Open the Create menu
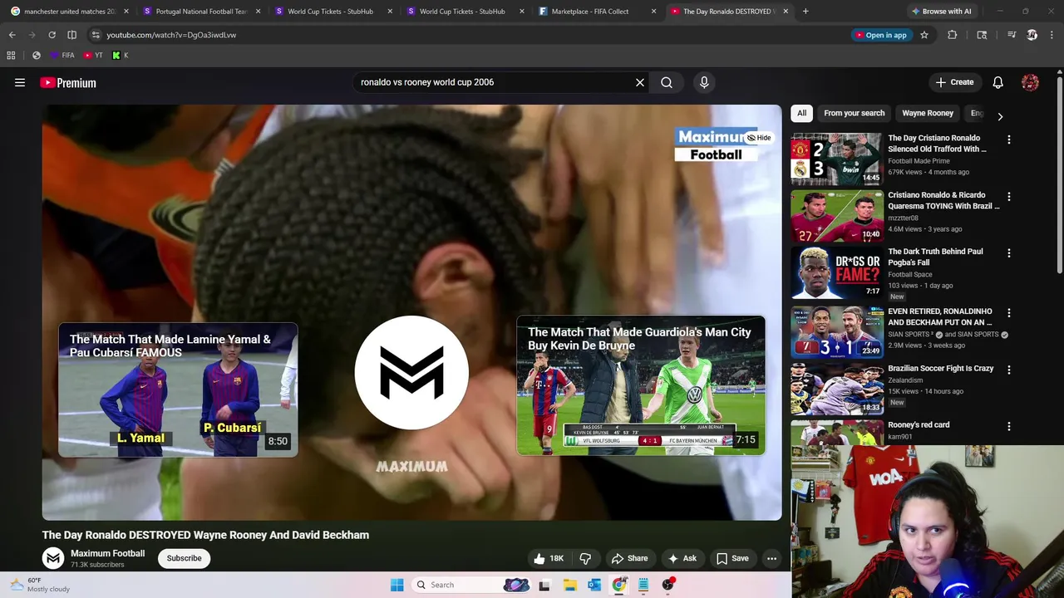 [x=954, y=82]
